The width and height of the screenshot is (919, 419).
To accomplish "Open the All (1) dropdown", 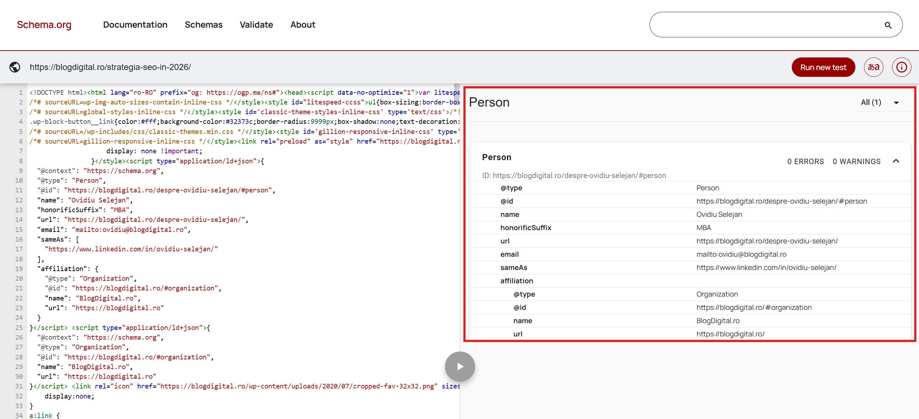I will point(871,102).
